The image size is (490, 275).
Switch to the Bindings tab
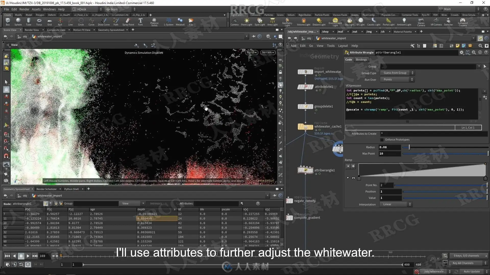tap(361, 60)
